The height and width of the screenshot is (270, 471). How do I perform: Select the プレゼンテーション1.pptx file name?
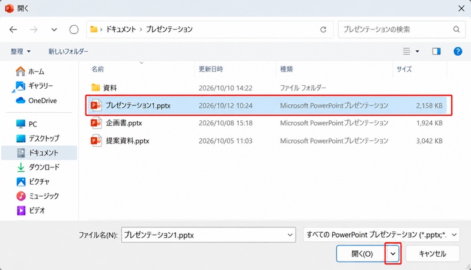pyautogui.click(x=138, y=106)
